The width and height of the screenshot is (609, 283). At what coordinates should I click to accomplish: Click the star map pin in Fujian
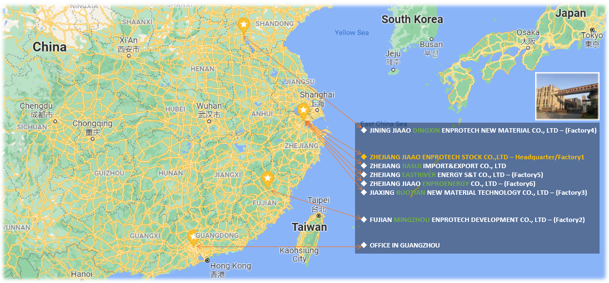[x=267, y=179]
